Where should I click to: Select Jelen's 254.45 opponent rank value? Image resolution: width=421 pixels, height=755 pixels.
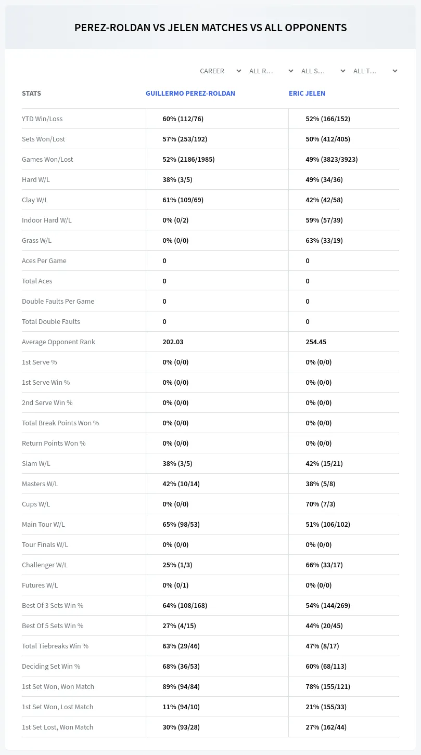coord(316,342)
